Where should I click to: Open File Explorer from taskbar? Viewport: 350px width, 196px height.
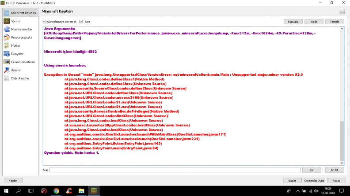81,191
